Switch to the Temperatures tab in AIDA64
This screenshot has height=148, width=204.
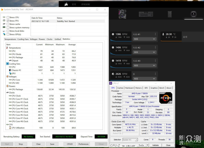coord(10,39)
